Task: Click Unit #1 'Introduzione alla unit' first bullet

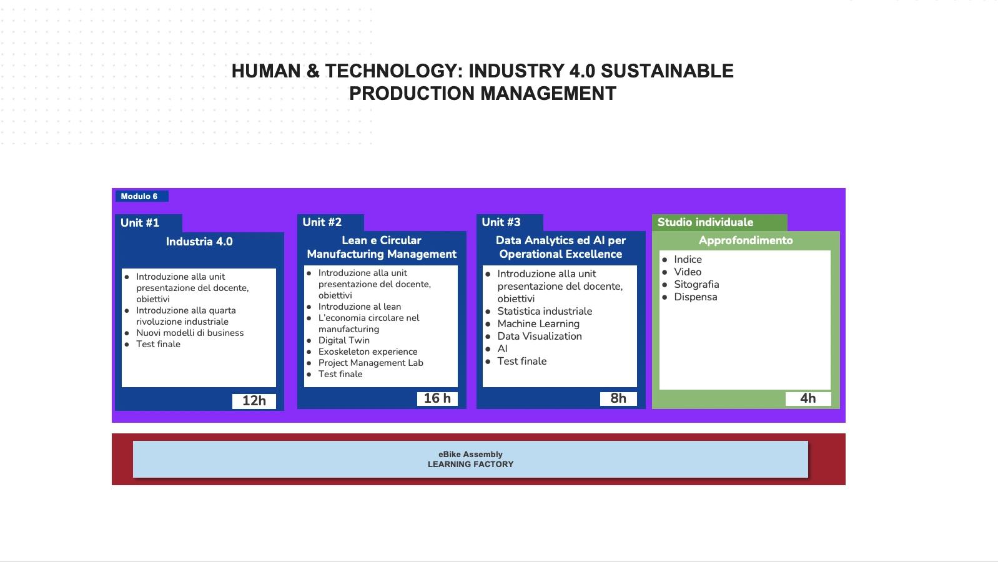Action: (192, 288)
